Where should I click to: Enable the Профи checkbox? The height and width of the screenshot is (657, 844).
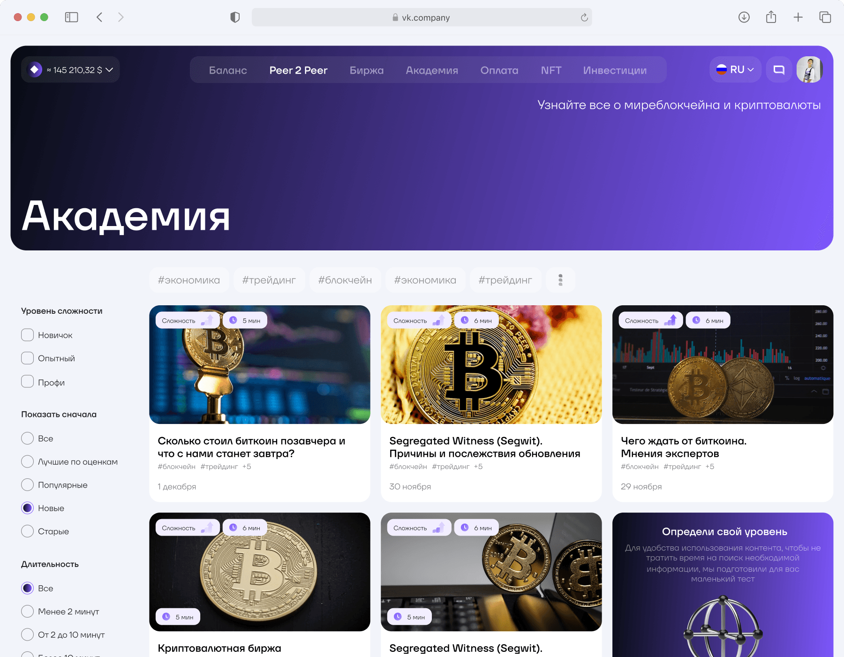(x=28, y=382)
